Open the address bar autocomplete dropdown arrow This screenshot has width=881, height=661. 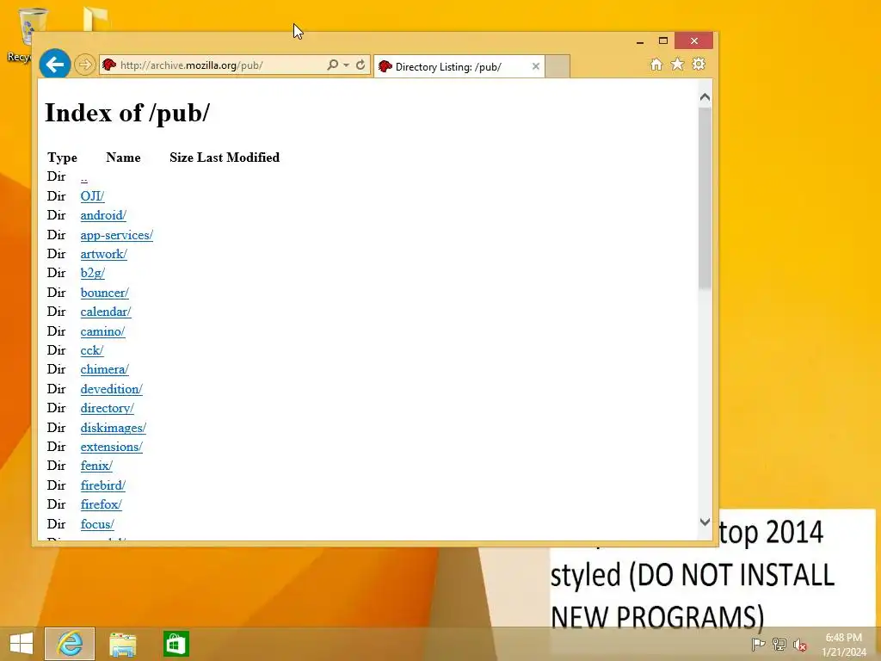346,65
